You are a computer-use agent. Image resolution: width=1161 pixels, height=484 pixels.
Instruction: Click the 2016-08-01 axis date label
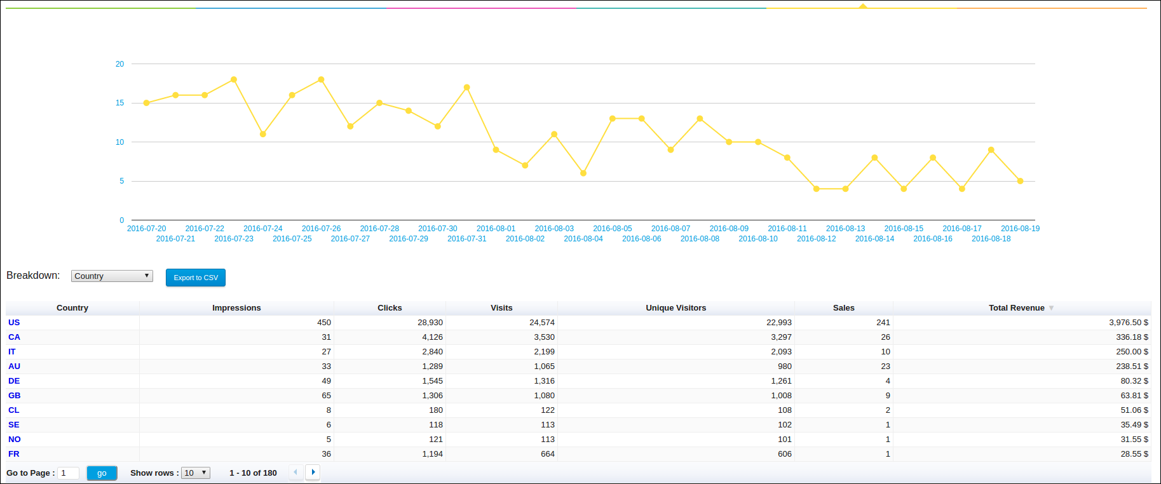[x=496, y=229]
